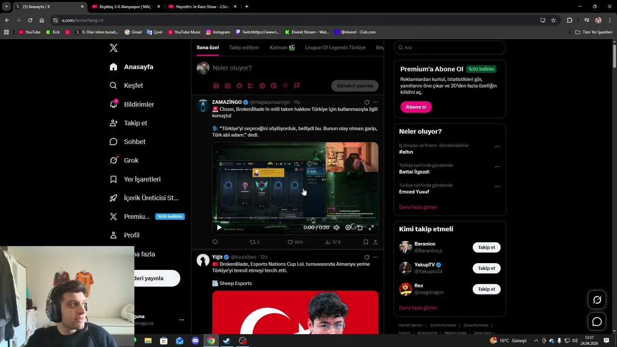Reload page in Chrome
Screen dimensions: 617x347
30,20
